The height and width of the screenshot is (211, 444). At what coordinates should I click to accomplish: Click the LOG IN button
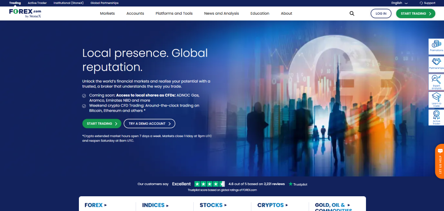pos(381,13)
